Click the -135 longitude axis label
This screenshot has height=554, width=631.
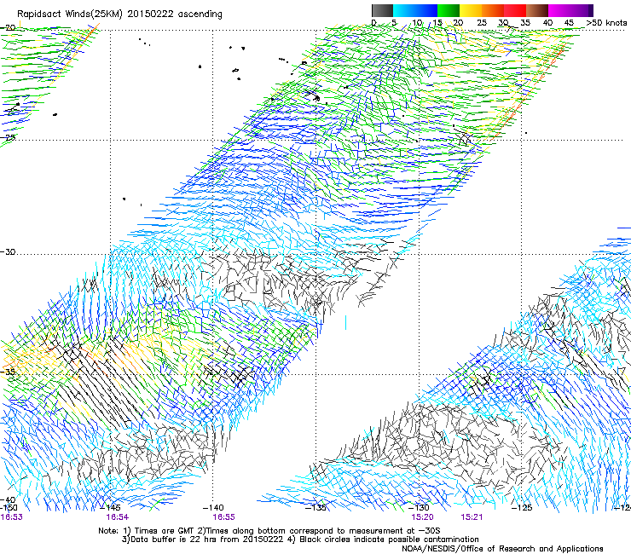315,508
